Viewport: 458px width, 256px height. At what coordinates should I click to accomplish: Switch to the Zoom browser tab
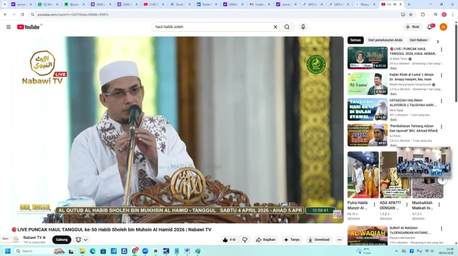(x=180, y=4)
